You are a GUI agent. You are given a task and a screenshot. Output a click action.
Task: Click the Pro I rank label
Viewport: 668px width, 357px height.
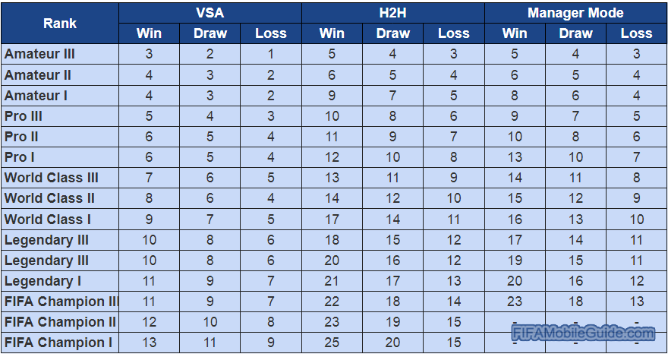coord(19,157)
